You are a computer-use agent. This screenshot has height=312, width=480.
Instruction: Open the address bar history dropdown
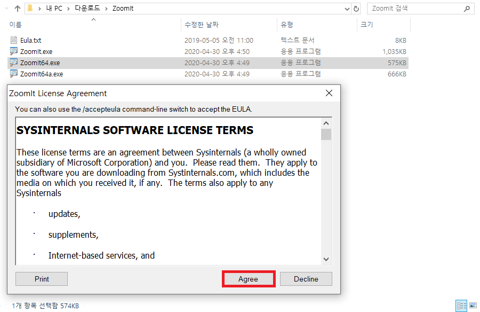(347, 9)
